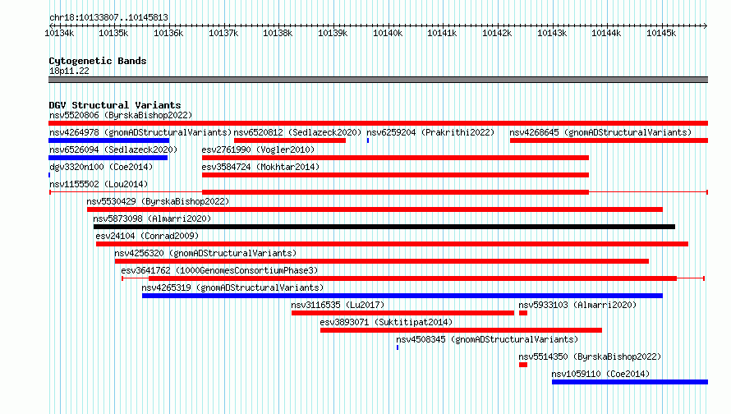The height and width of the screenshot is (414, 731).
Task: Click the gray 18p11.22 cytogenetic band bar
Action: point(378,80)
